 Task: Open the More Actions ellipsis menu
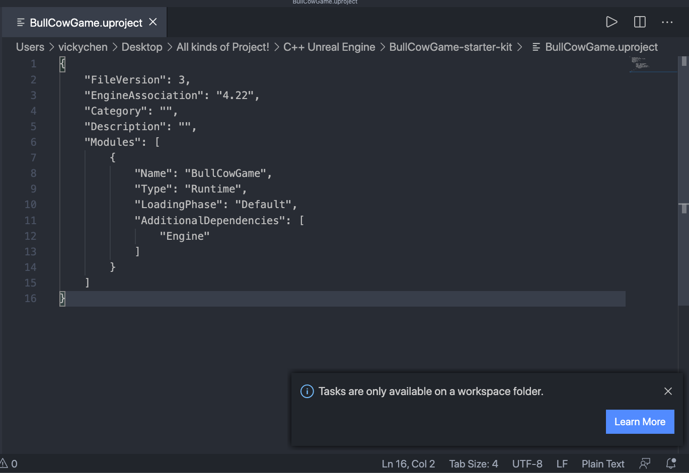pos(667,22)
